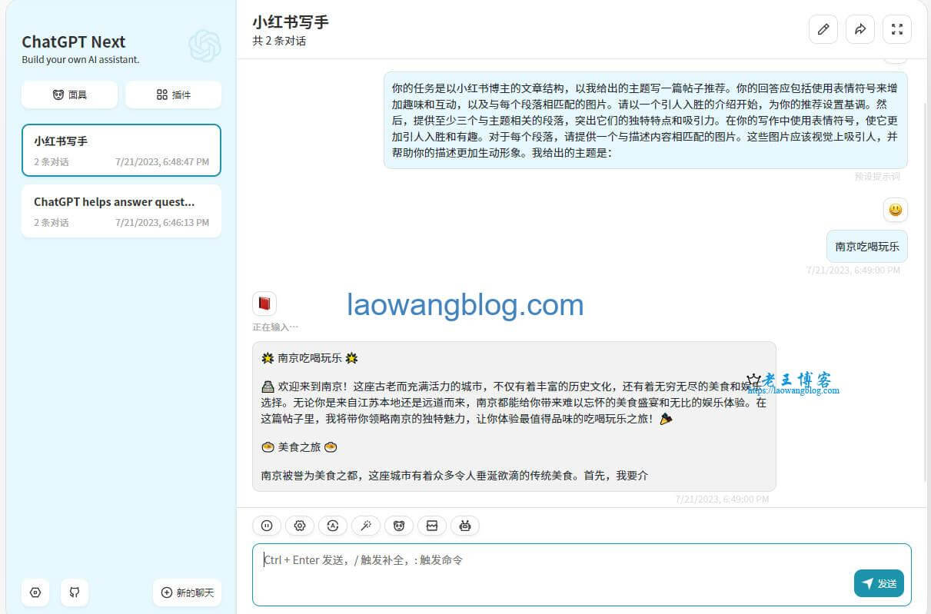Focus the message input box
The image size is (931, 614).
coord(582,575)
